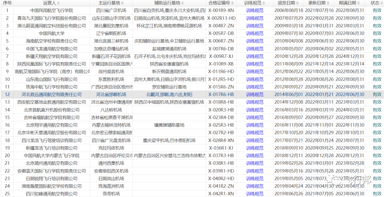Viewport: 384px width, 197px height.
Task: Sort by the 合格证编号 column arrows
Action: [232, 3]
